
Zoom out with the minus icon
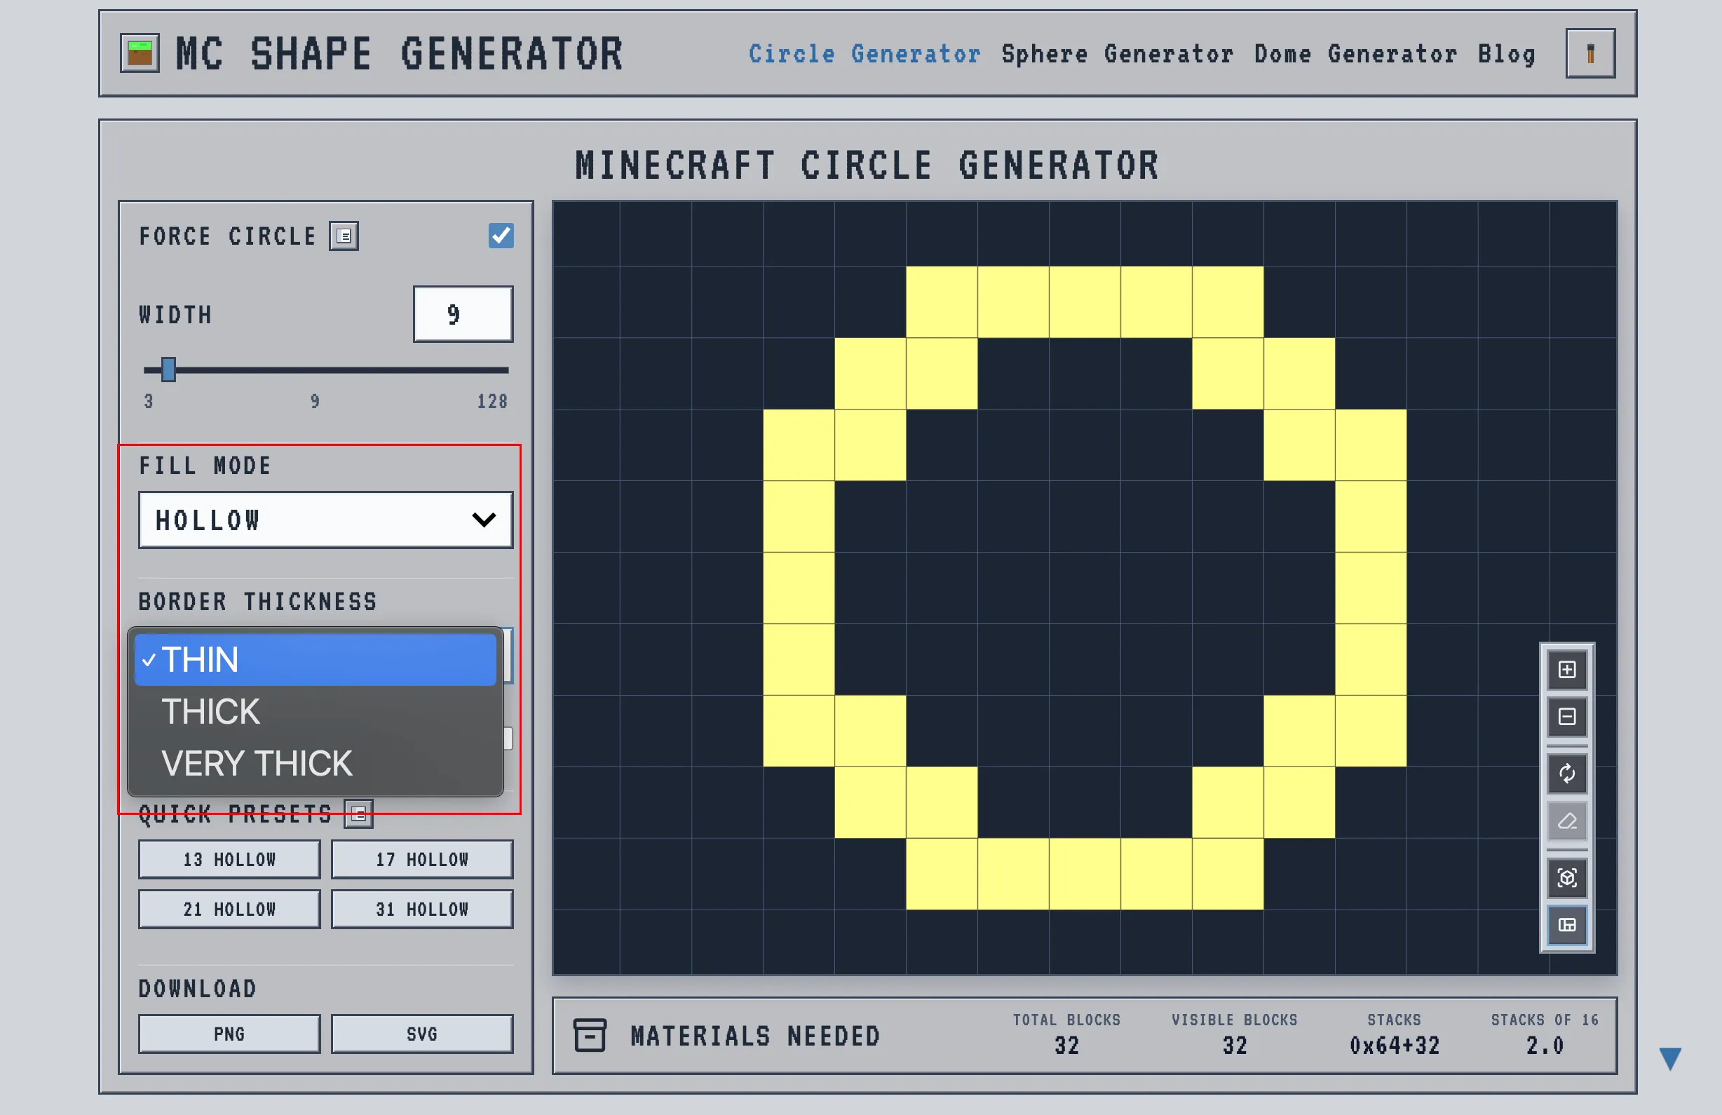[1566, 716]
